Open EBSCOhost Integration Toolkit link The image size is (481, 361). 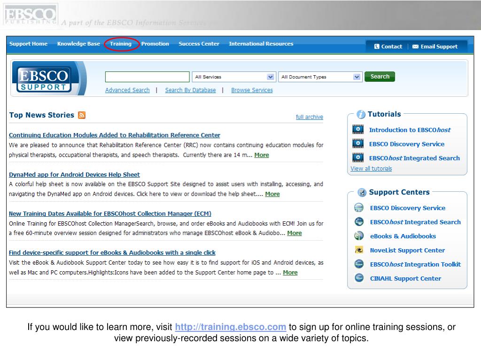(x=415, y=264)
